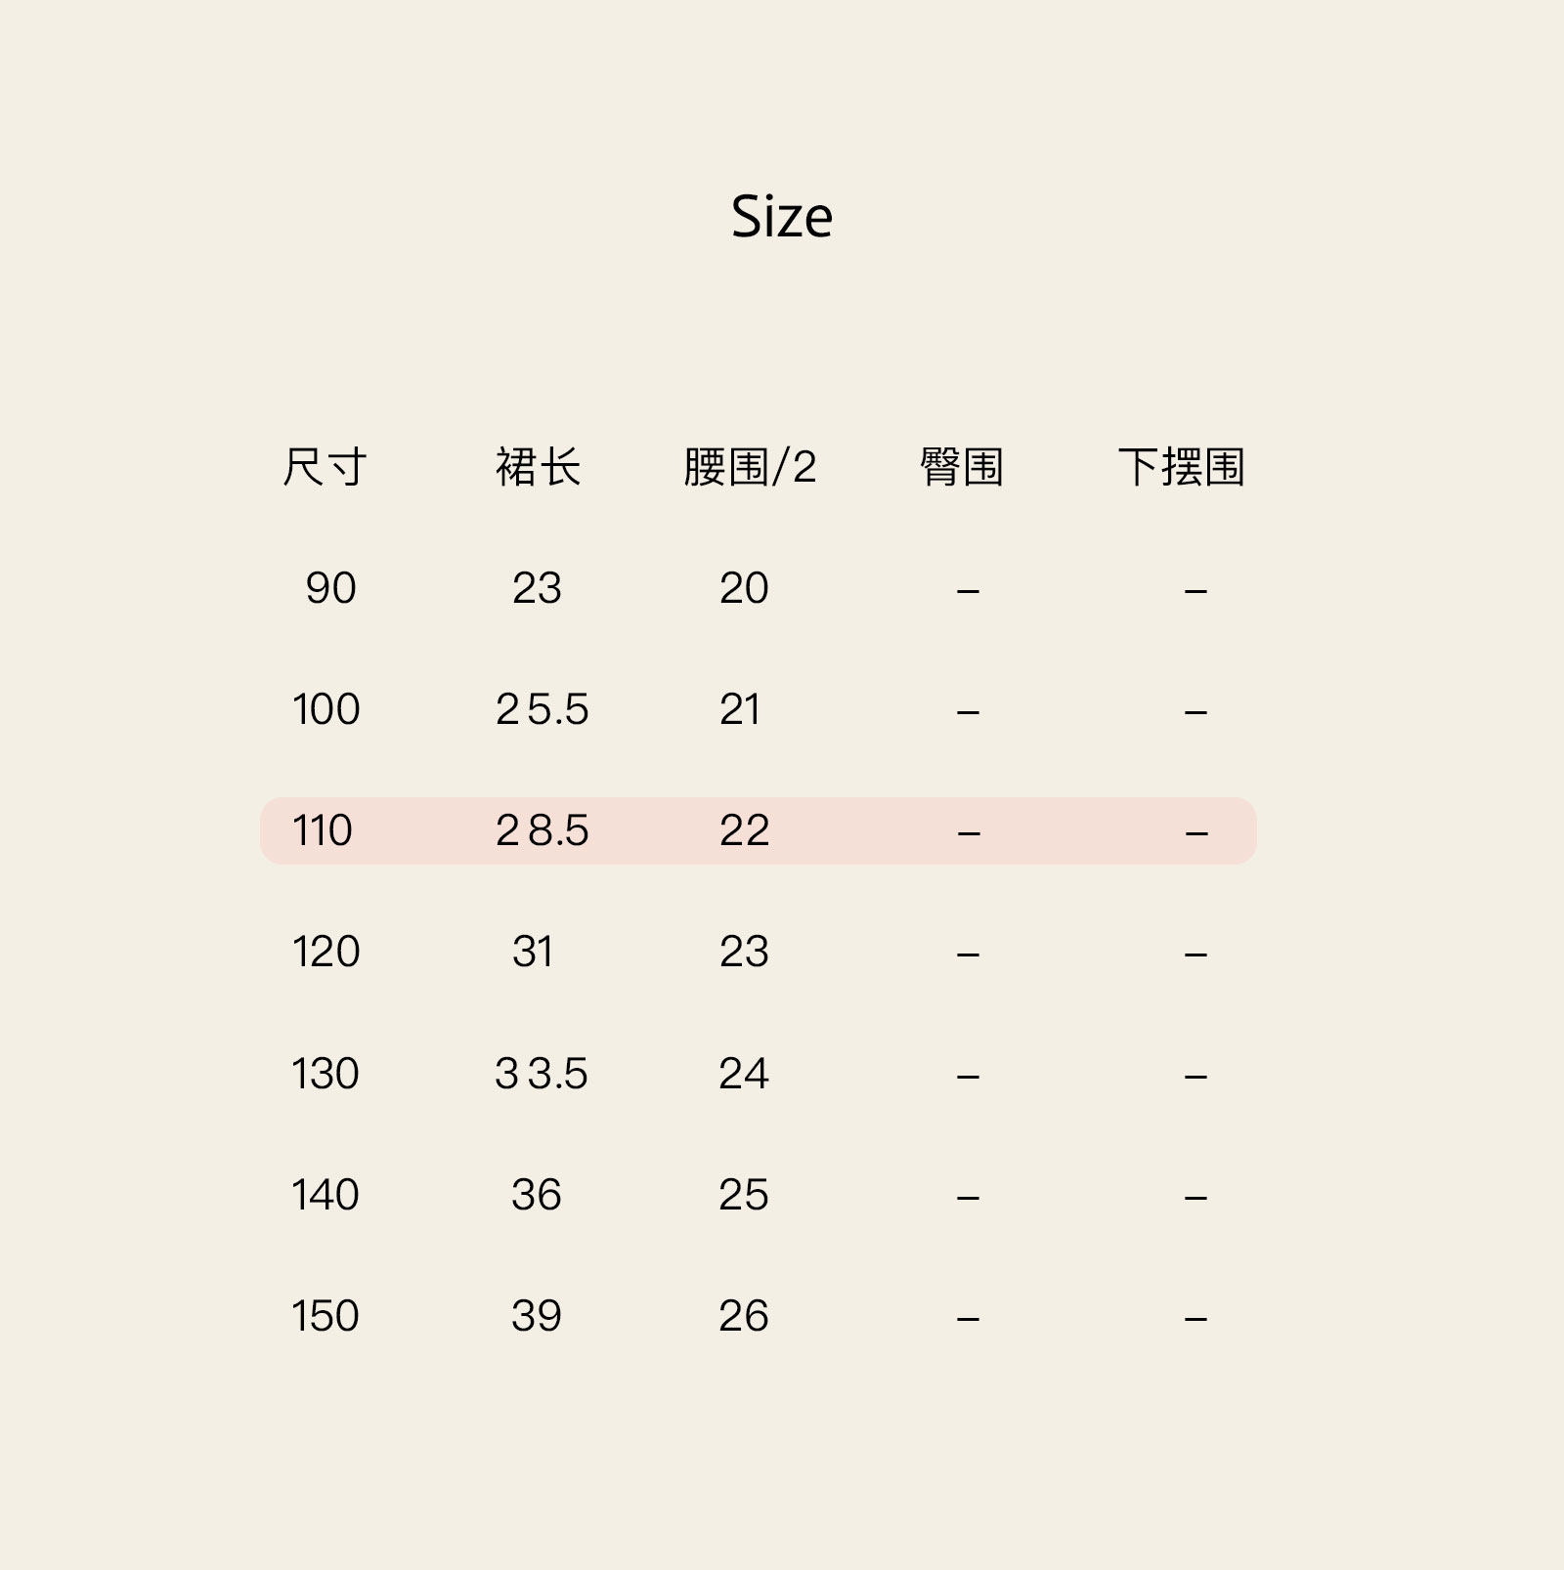1564x1570 pixels.
Task: Click the size 150 row label
Action: click(326, 1316)
